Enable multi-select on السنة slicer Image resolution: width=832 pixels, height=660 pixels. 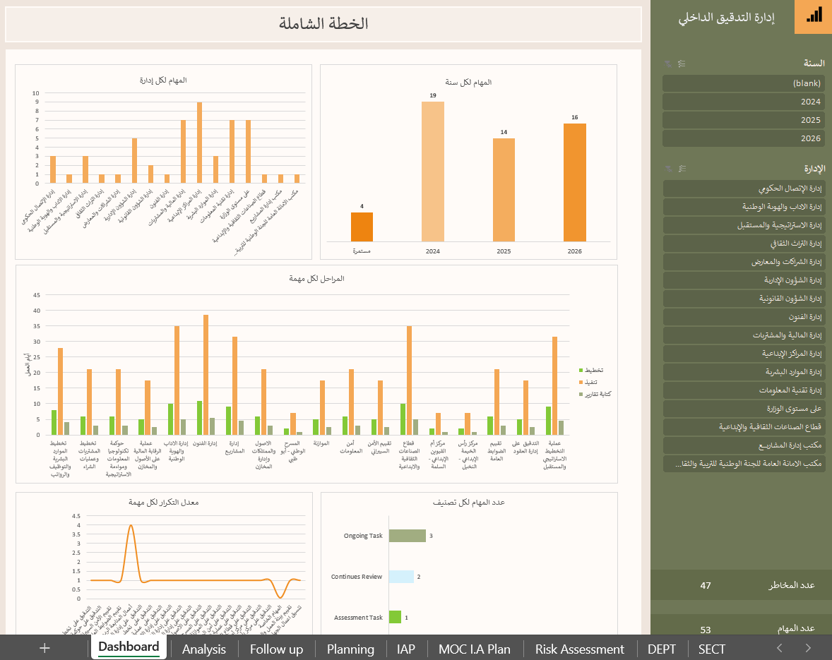tap(682, 64)
